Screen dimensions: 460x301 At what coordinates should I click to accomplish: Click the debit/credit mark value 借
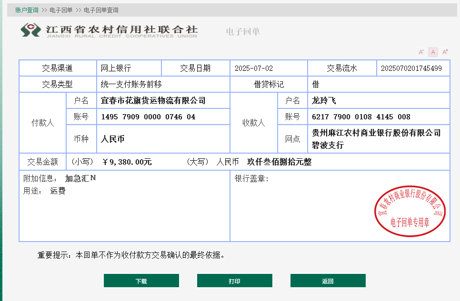click(315, 85)
